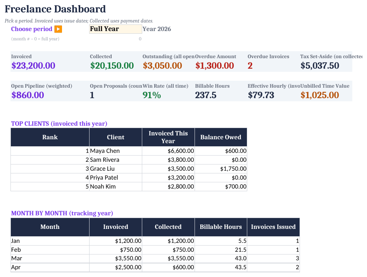
Task: Select the Year 2026 text
Action: 157,29
